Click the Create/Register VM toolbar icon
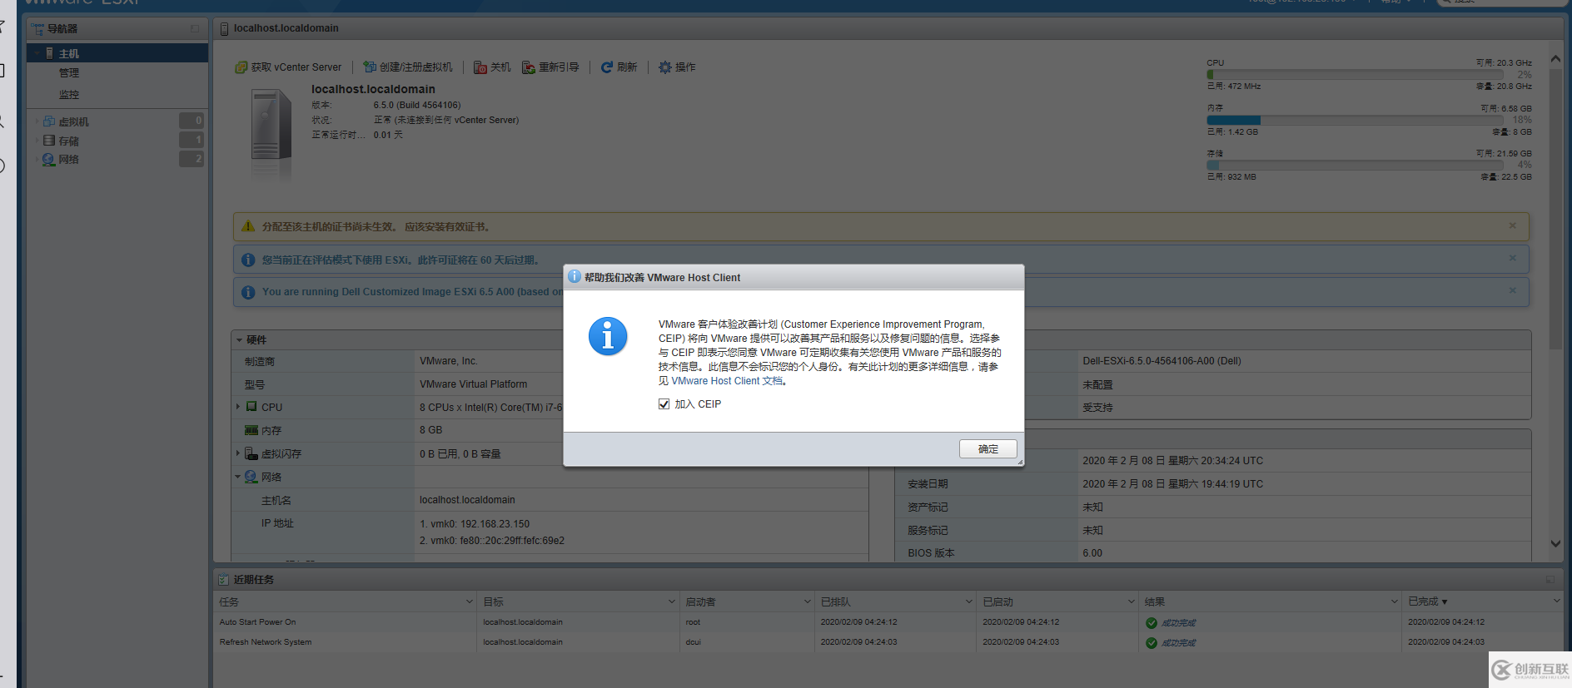 (370, 67)
